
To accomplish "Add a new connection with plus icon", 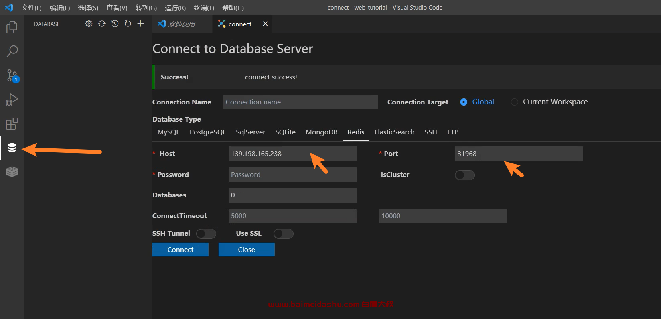I will (x=140, y=24).
